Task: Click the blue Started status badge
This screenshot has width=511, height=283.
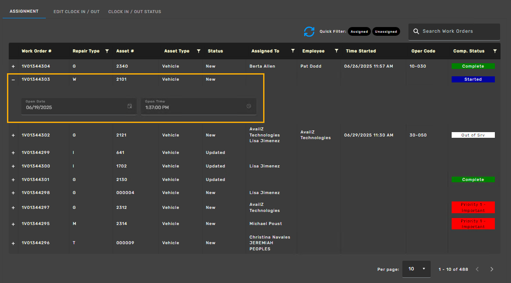Action: click(x=473, y=79)
